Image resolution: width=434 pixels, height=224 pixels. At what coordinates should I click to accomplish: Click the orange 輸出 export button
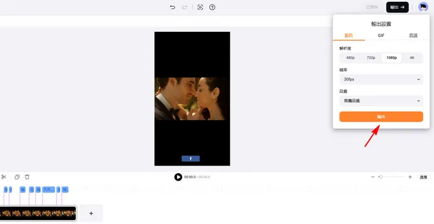[381, 116]
